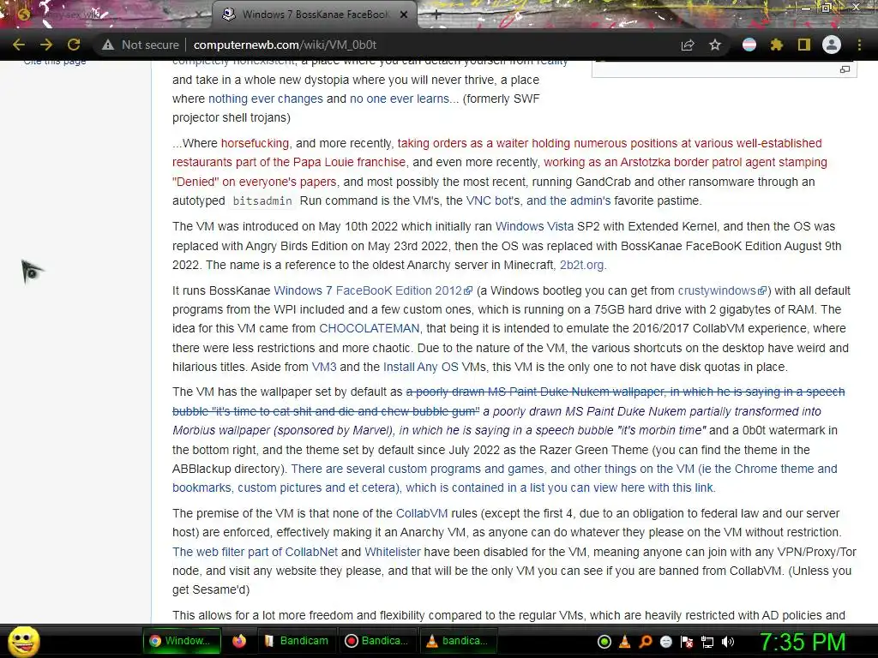
Task: Click the browser forward arrow
Action: [x=46, y=45]
